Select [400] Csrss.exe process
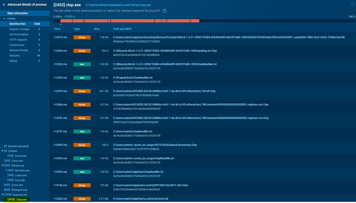Image resolution: width=356 pixels, height=203 pixels. [13, 185]
